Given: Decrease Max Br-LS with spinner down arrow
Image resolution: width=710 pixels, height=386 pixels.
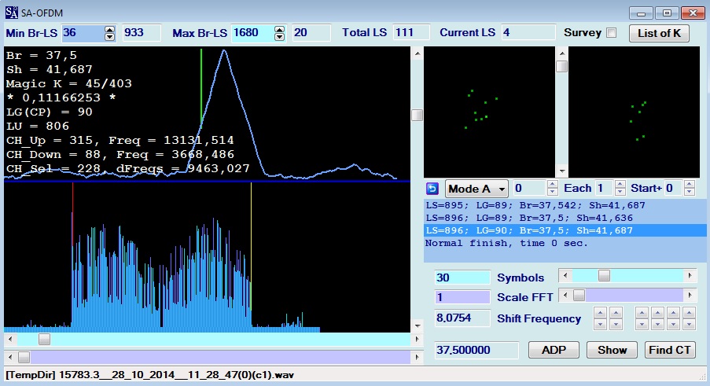Looking at the screenshot, I should click(279, 37).
